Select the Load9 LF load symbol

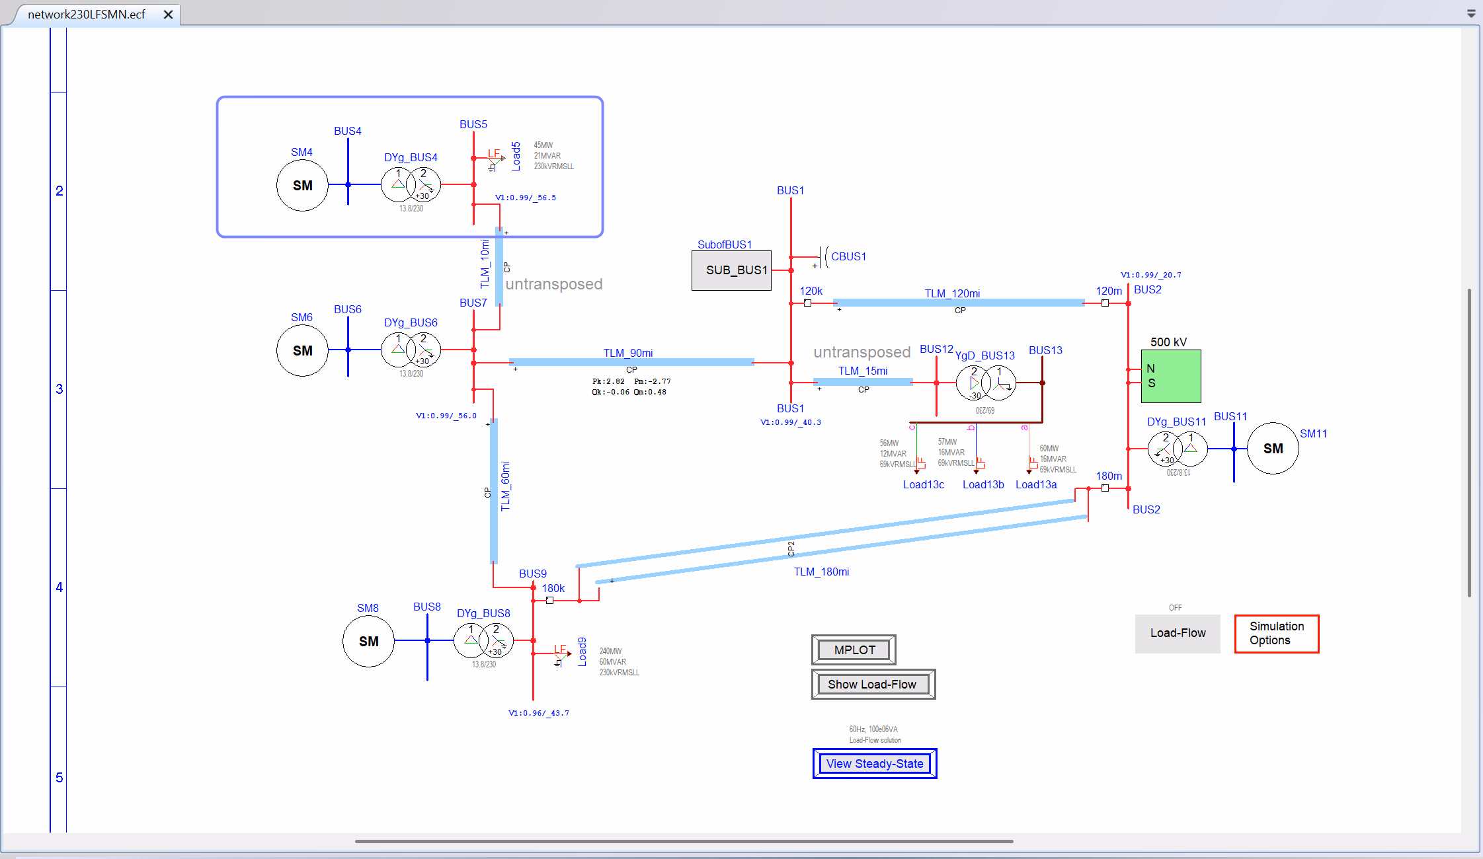(x=561, y=655)
